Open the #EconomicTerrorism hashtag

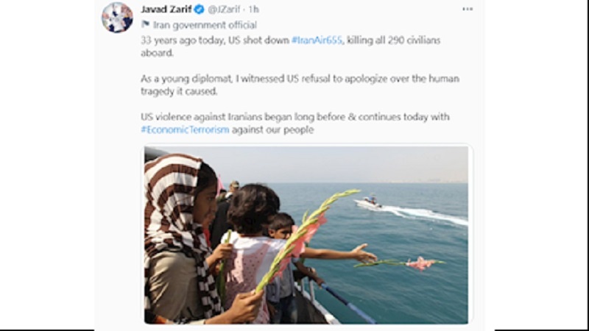coord(185,130)
